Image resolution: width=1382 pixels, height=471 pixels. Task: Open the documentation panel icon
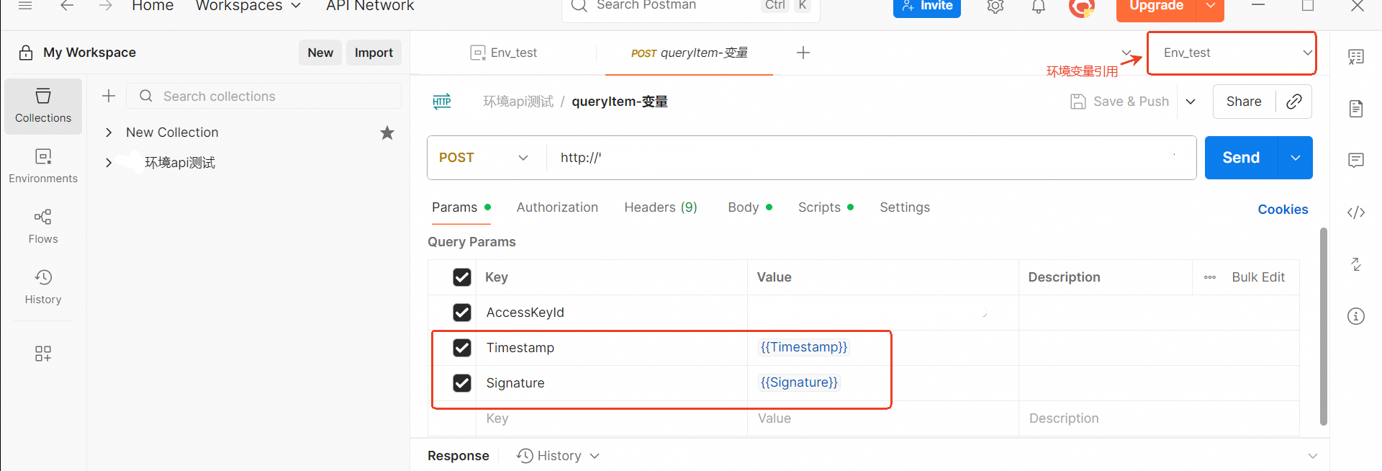click(1356, 109)
